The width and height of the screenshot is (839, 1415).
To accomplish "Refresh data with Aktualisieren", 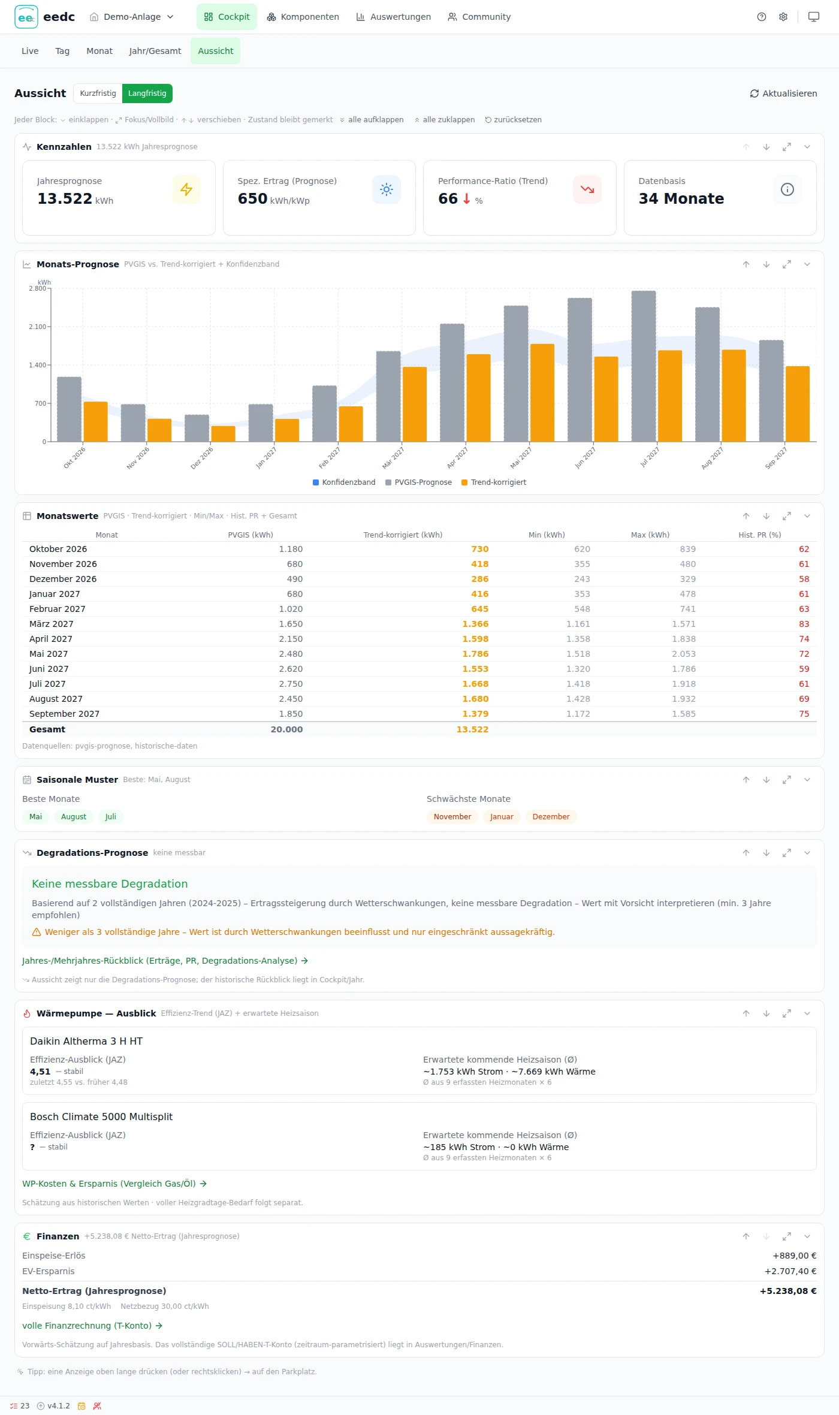I will pyautogui.click(x=784, y=93).
